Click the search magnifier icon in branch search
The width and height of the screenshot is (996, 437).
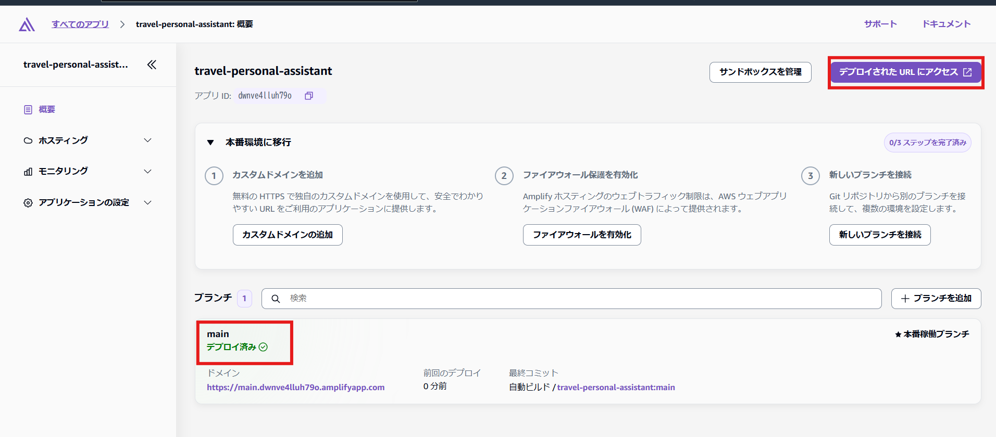(276, 299)
